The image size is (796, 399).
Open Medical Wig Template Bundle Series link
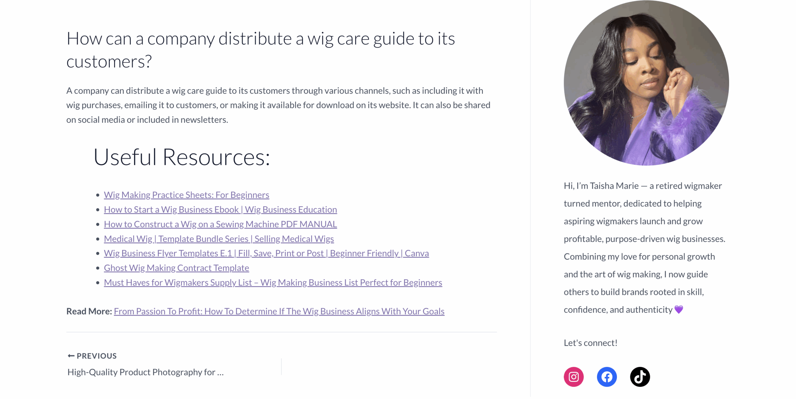coord(219,239)
